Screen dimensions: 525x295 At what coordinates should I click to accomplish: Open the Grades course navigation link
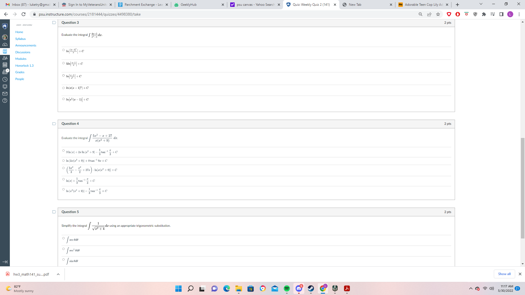click(x=20, y=72)
